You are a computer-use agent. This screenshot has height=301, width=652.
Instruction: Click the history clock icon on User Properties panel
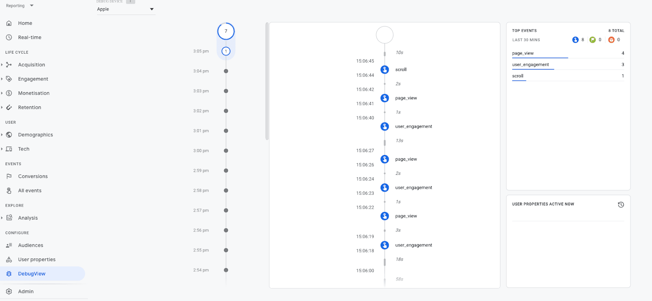pyautogui.click(x=621, y=205)
